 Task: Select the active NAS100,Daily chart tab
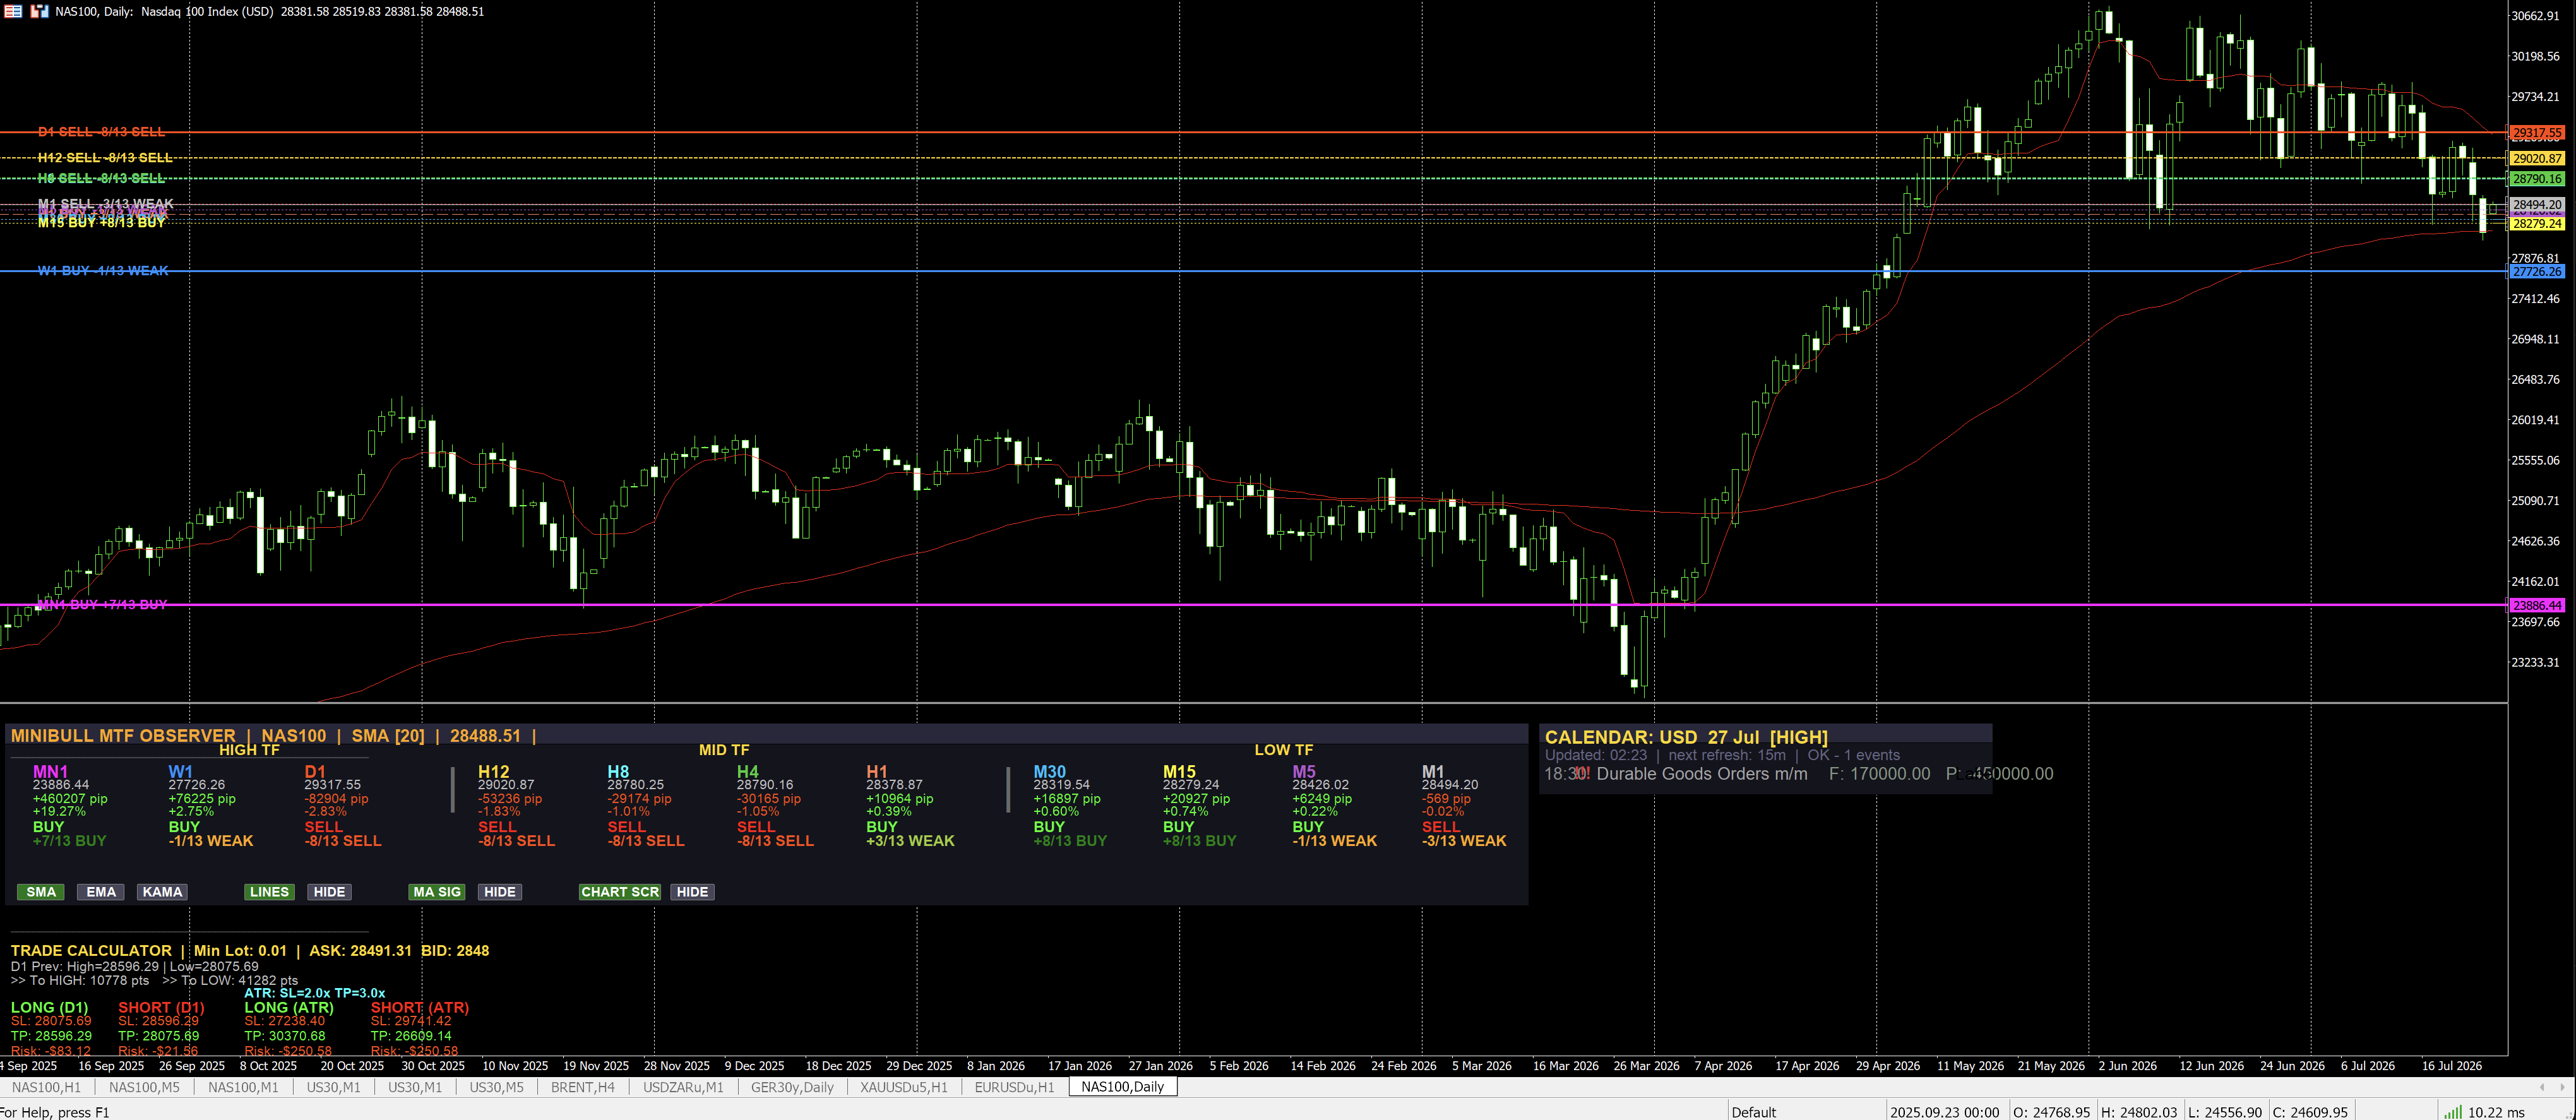[1122, 1087]
